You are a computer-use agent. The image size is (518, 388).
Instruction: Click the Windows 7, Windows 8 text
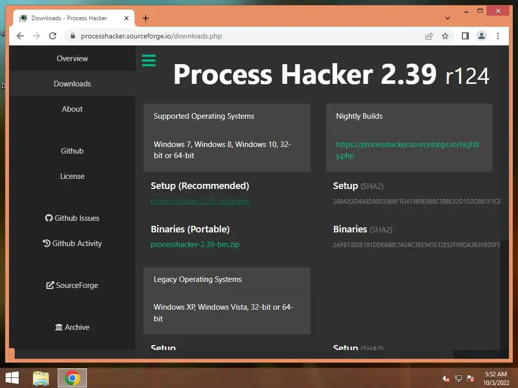click(223, 150)
